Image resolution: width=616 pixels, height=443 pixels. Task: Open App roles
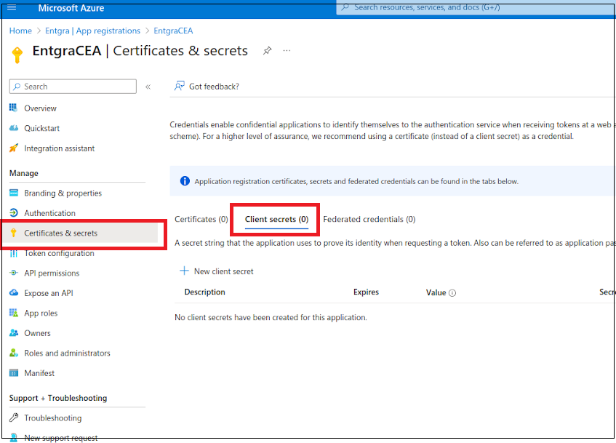point(41,314)
